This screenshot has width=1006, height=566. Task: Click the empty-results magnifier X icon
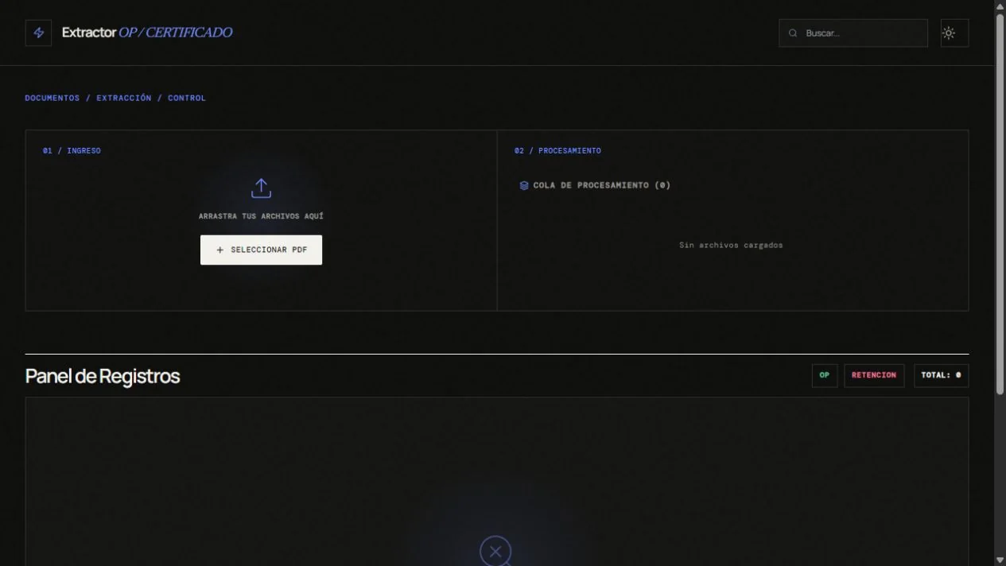495,552
